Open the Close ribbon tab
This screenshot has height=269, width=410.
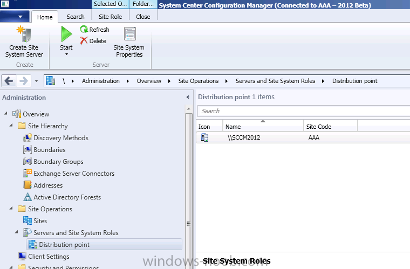(143, 17)
